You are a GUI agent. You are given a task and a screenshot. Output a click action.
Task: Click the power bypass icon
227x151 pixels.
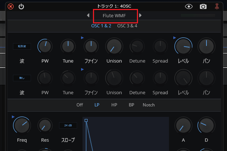[21, 6]
